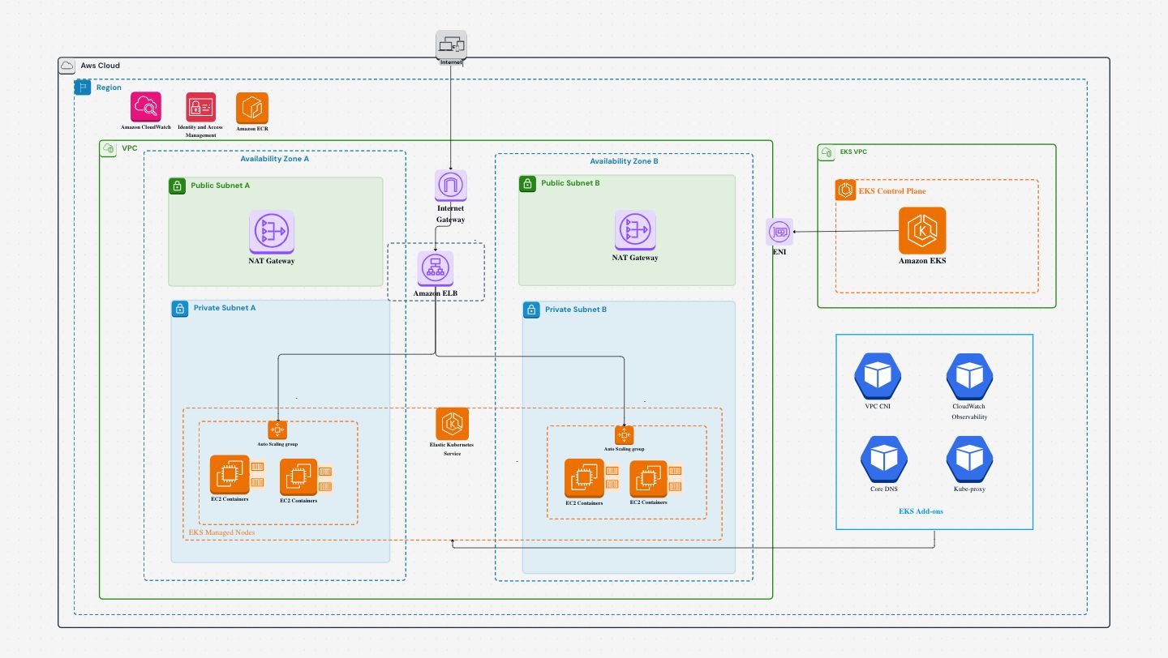Select the "EKS Managed Nodes" label

pos(221,532)
